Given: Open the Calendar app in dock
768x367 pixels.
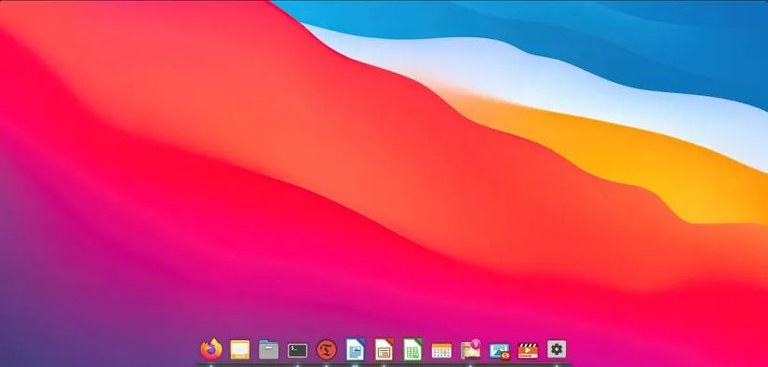Looking at the screenshot, I should point(441,350).
